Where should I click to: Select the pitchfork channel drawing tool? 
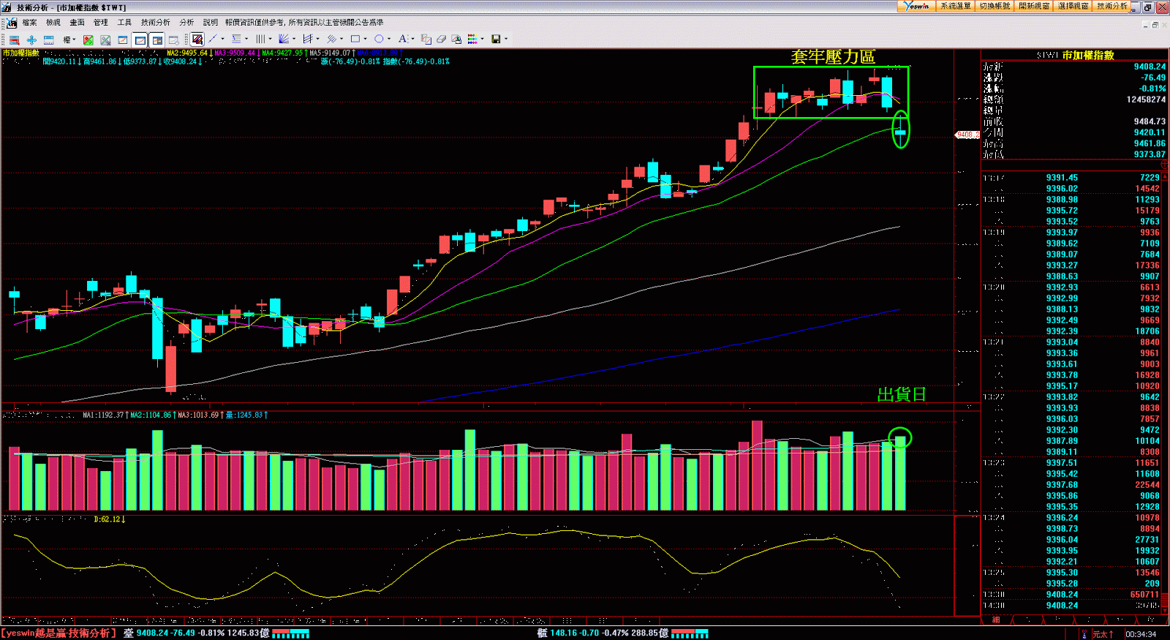pyautogui.click(x=307, y=39)
